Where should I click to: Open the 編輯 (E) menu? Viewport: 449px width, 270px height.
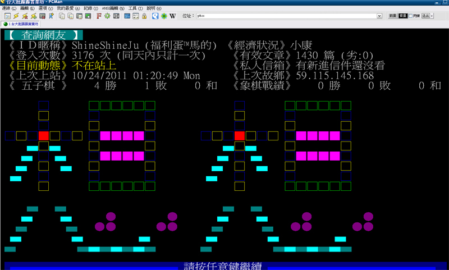(28, 8)
